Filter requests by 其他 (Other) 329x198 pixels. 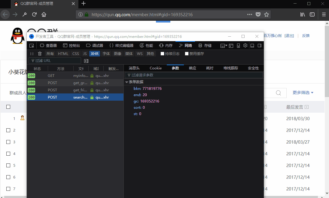click(150, 54)
